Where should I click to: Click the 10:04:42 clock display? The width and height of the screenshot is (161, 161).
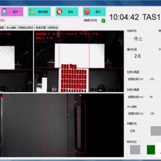click(x=124, y=17)
